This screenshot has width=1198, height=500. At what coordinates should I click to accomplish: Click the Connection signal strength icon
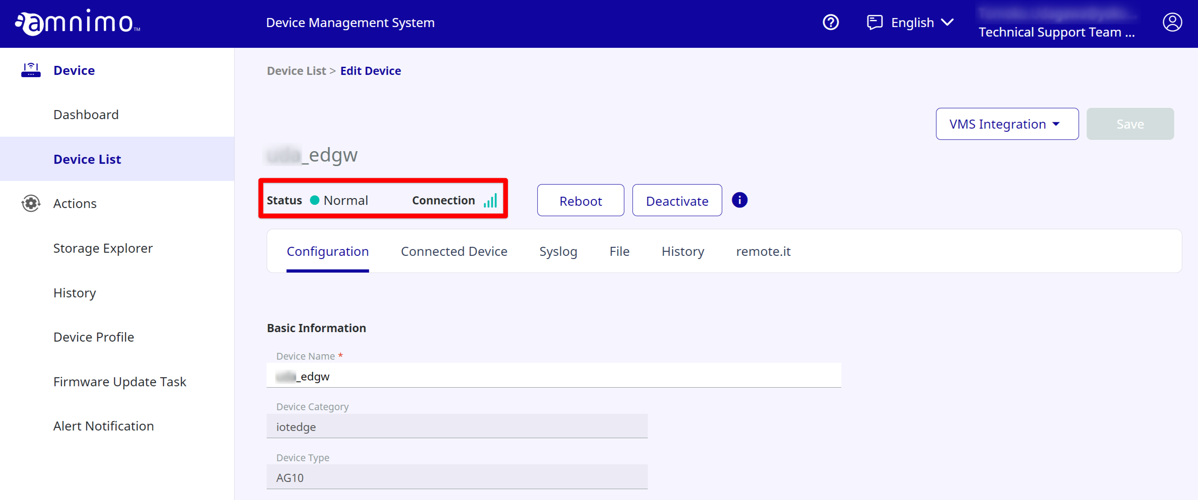[490, 200]
